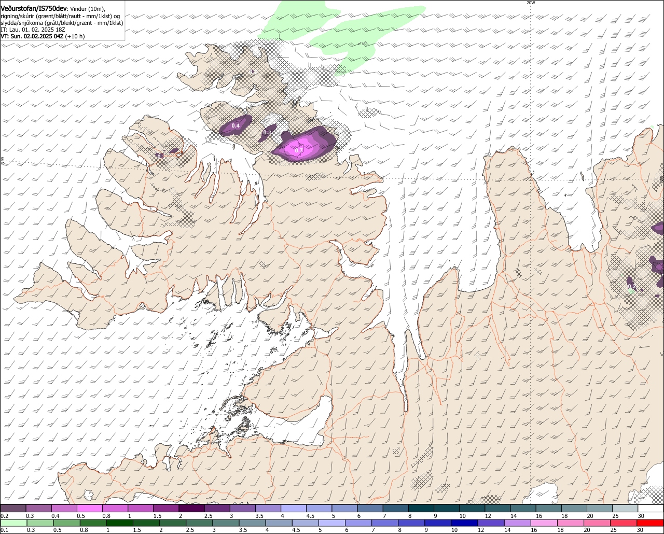
Task: Click the 20W longitude label at top
Action: click(531, 3)
